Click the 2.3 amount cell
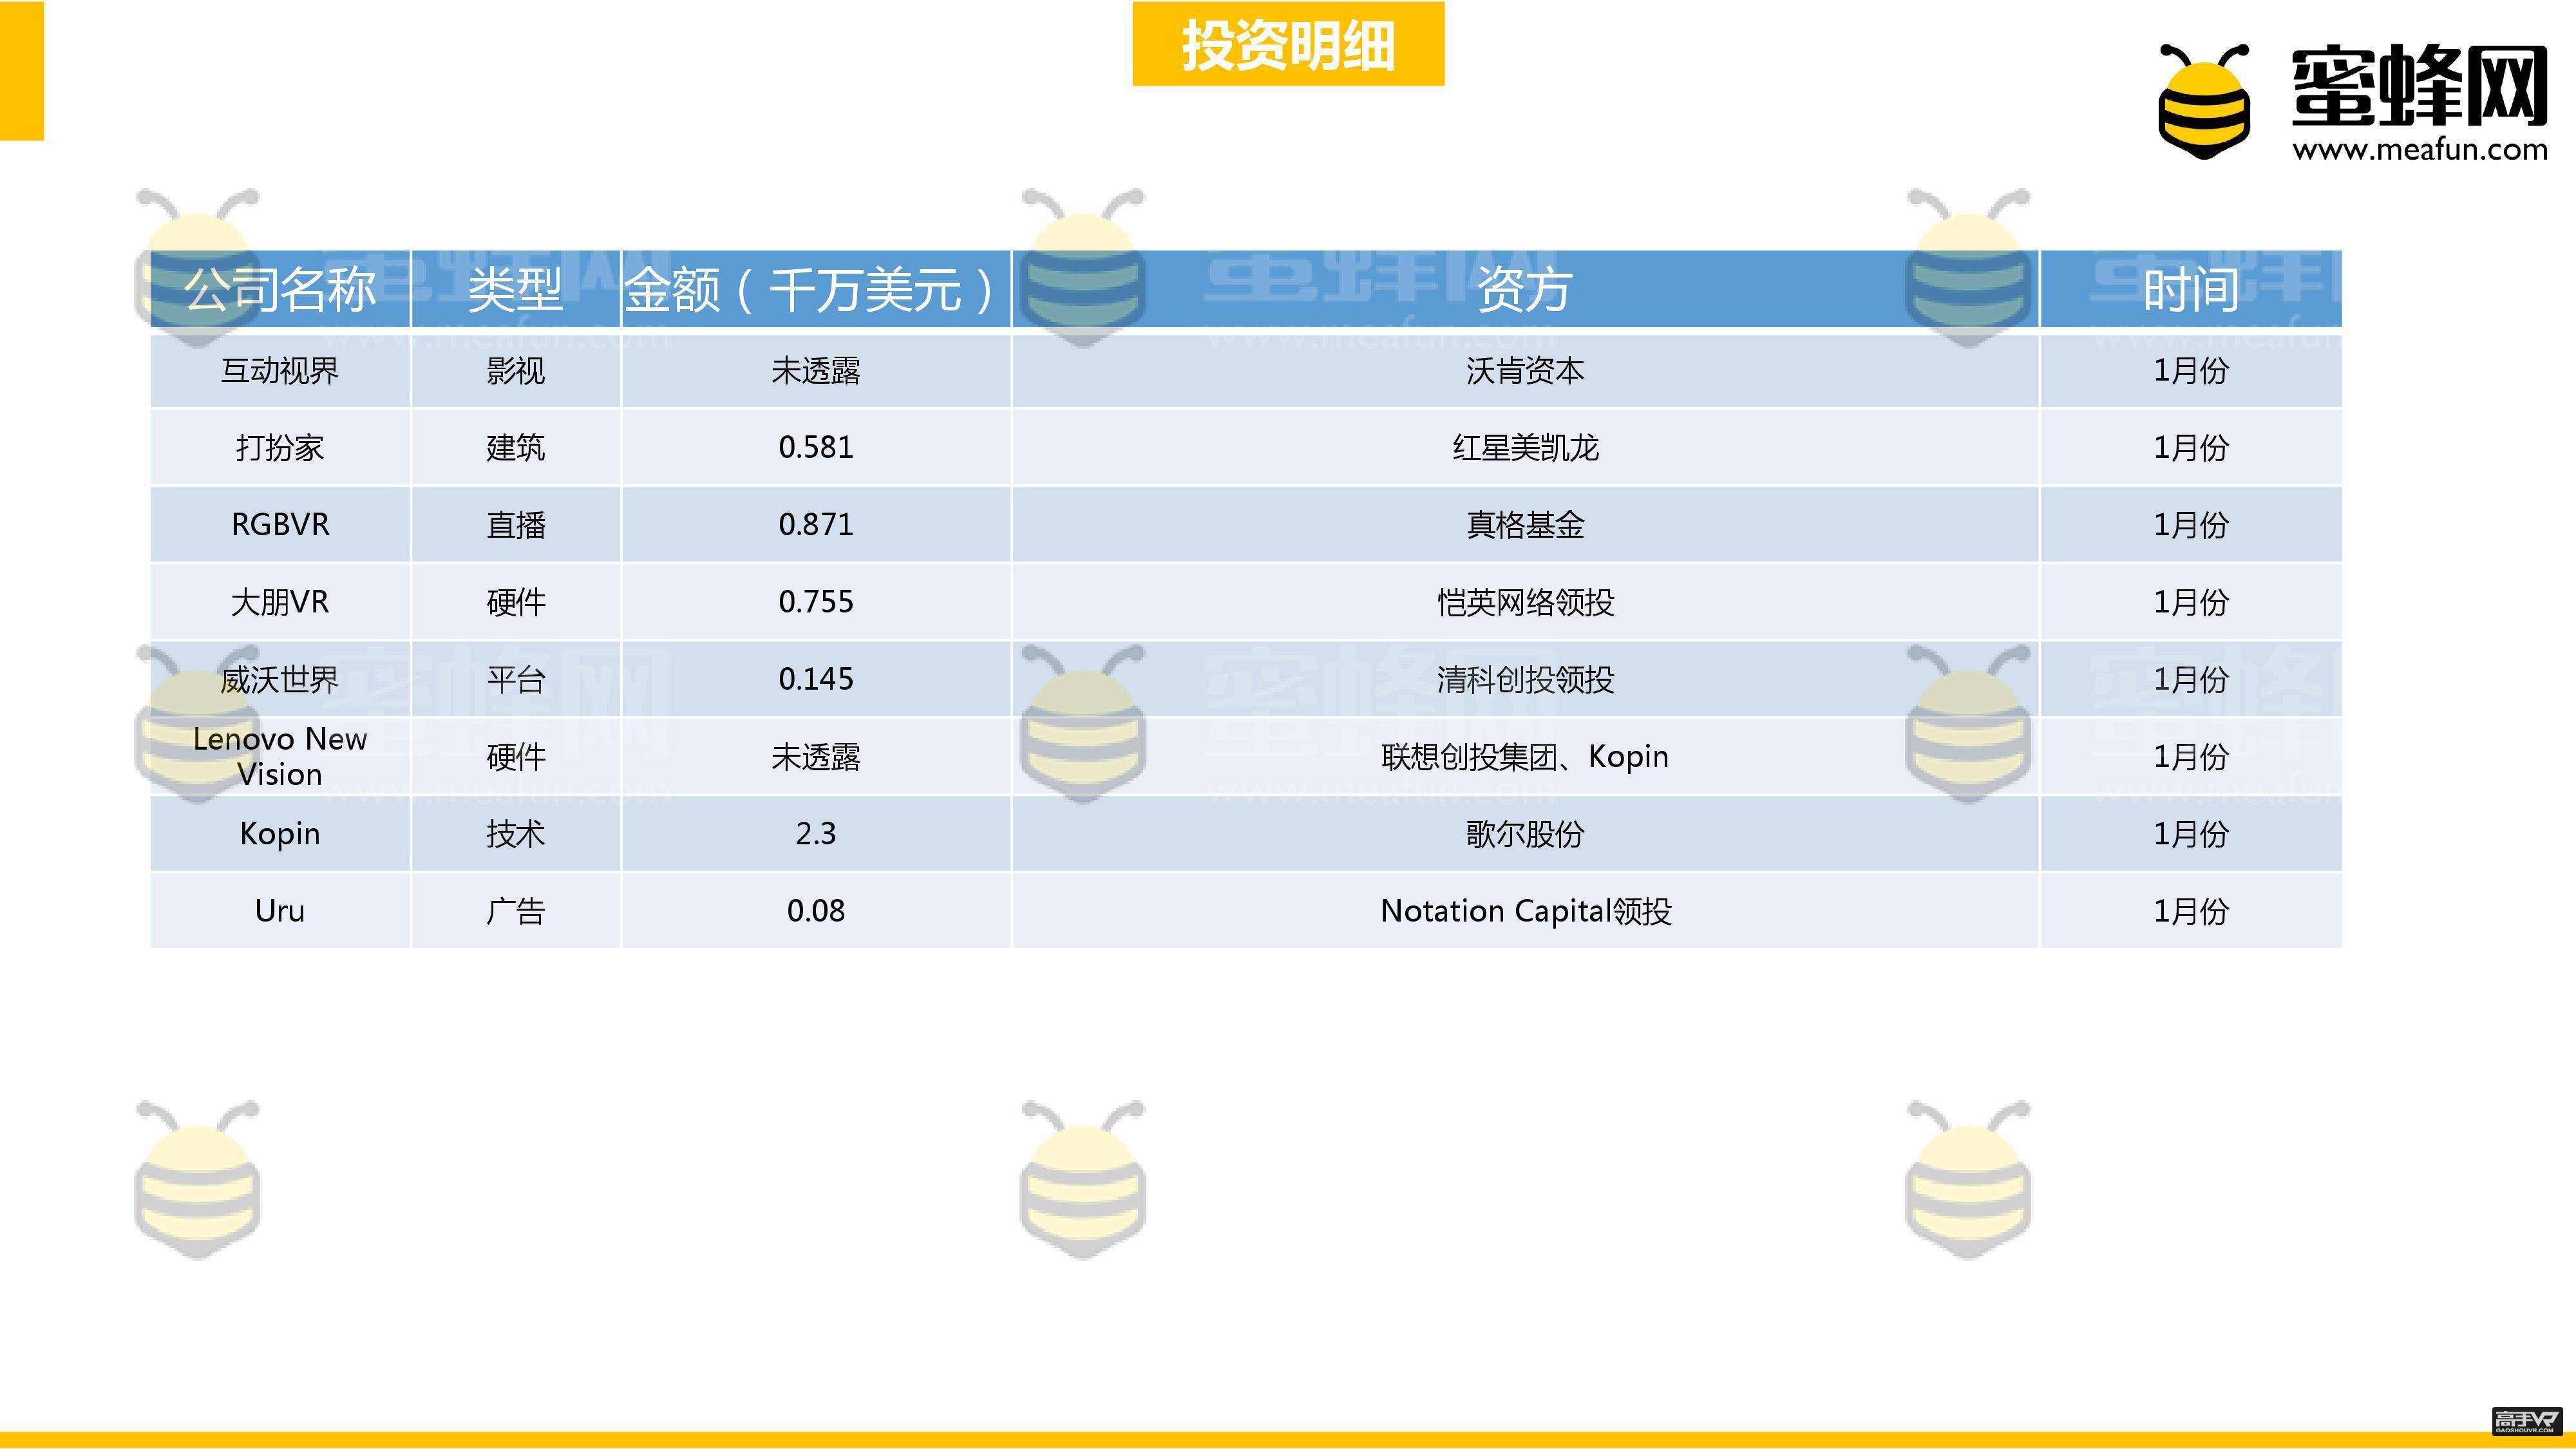Image resolution: width=2576 pixels, height=1449 pixels. (816, 833)
